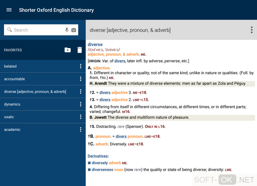This screenshot has width=257, height=186.
Task: Open the entry's three-dot overflow menu
Action: click(x=251, y=30)
